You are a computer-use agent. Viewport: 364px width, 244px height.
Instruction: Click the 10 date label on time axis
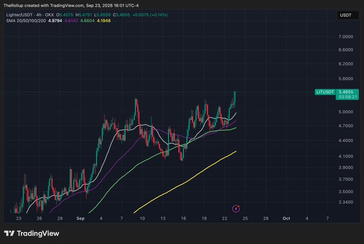click(x=142, y=218)
